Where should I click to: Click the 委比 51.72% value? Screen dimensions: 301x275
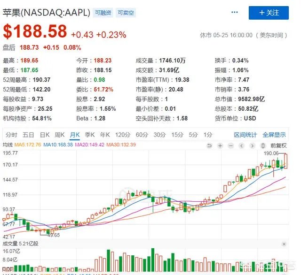click(x=103, y=90)
